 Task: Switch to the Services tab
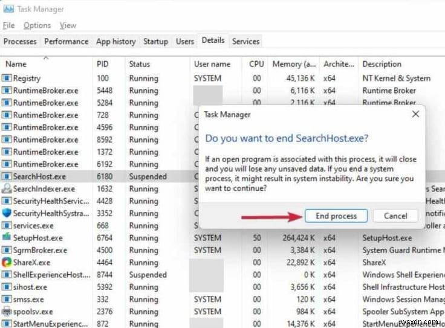point(245,42)
